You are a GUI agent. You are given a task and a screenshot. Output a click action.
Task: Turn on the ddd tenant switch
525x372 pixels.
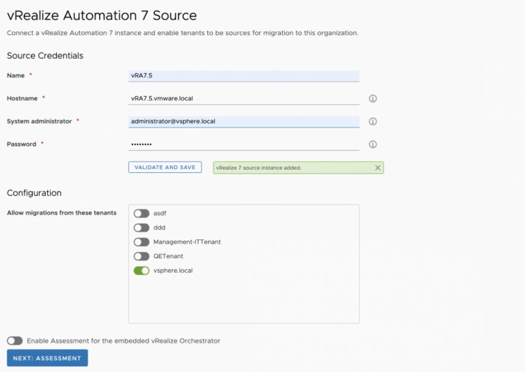[x=142, y=228]
